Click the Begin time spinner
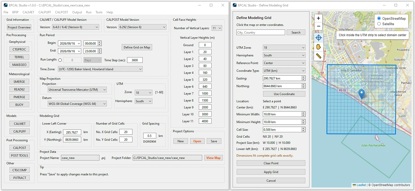This screenshot has height=191, width=415. (x=99, y=44)
